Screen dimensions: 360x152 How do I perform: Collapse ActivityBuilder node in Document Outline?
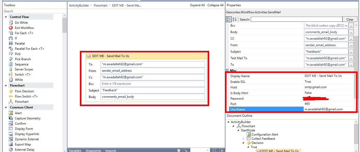pyautogui.click(x=229, y=122)
